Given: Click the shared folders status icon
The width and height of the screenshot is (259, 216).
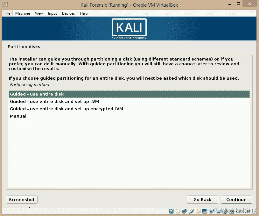Looking at the screenshot, I should [198, 211].
